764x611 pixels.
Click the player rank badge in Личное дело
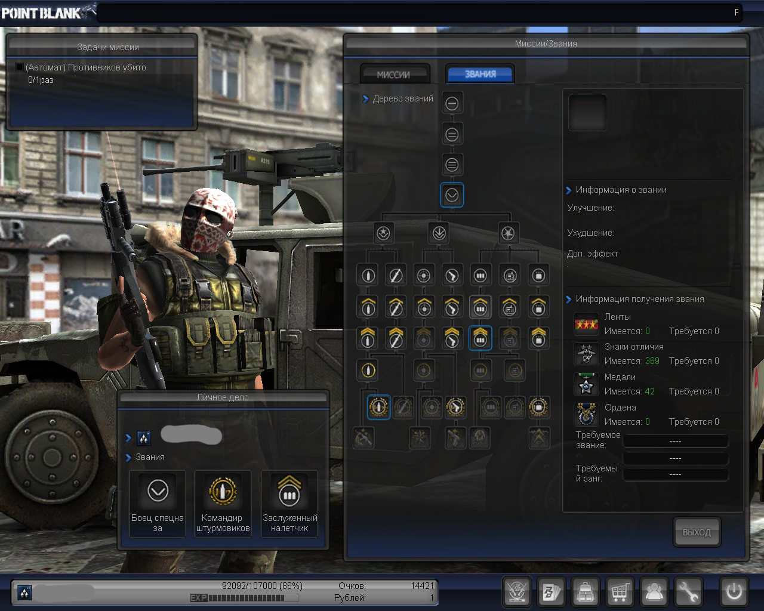point(144,439)
